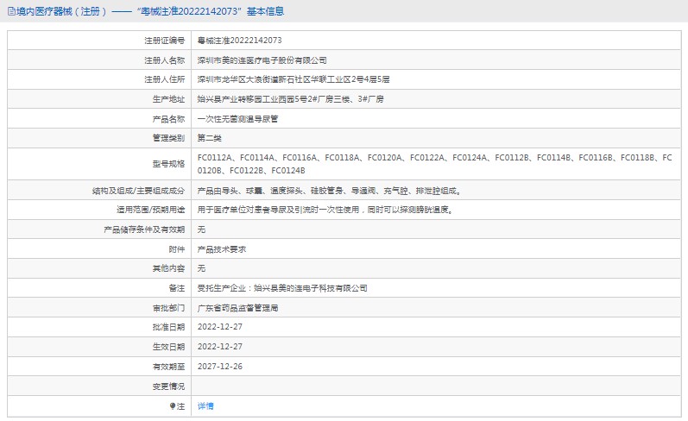Screen dimensions: 688x421
Task: Select the model list starting with FC0112A
Action: point(434,164)
